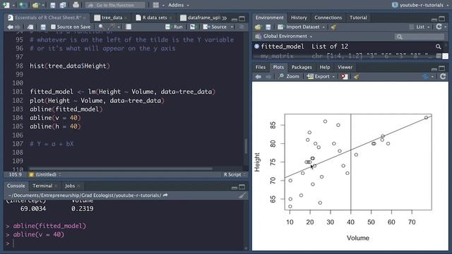Click the document outline icon in editor
Image resolution: width=452 pixels, height=254 pixels.
tap(242, 27)
